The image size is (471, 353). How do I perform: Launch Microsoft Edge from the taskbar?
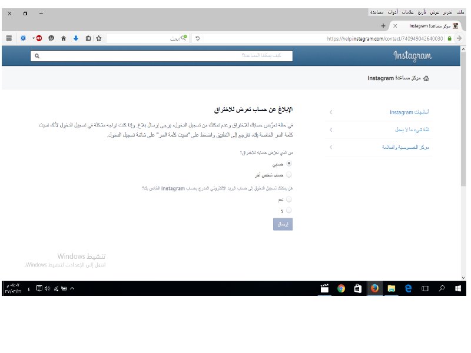click(408, 288)
